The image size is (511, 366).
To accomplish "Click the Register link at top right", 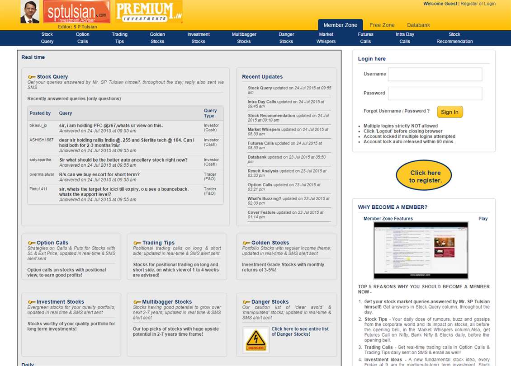I will point(469,4).
